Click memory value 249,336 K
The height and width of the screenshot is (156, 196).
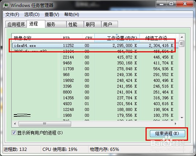(127, 75)
